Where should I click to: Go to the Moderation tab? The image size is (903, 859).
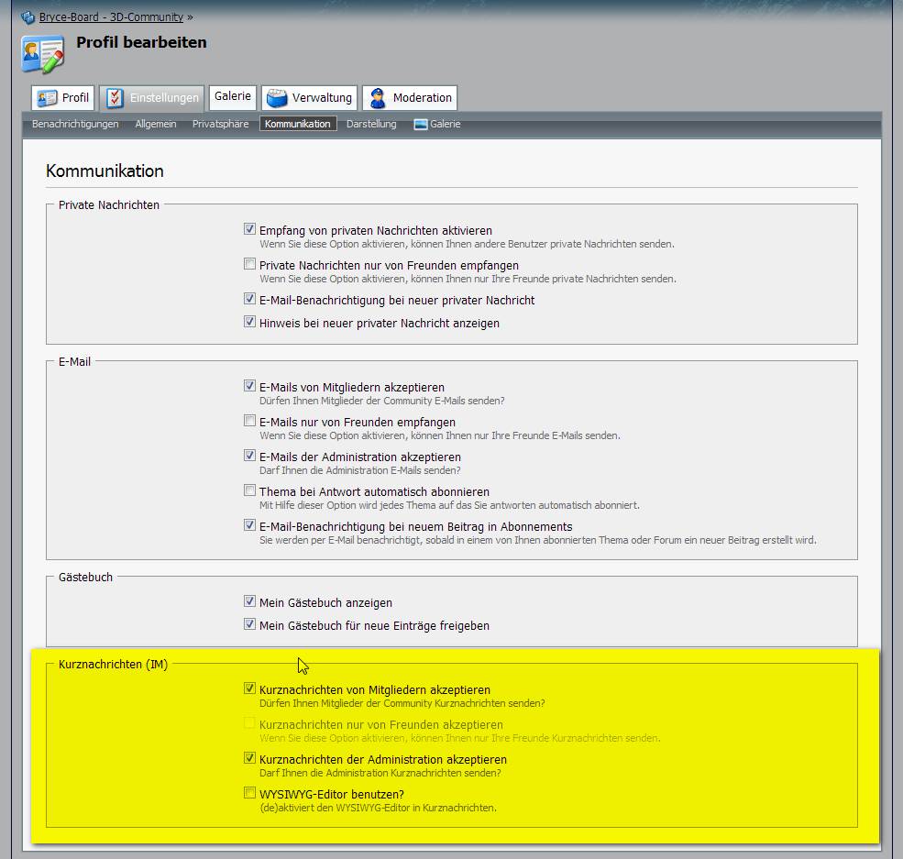pyautogui.click(x=410, y=98)
